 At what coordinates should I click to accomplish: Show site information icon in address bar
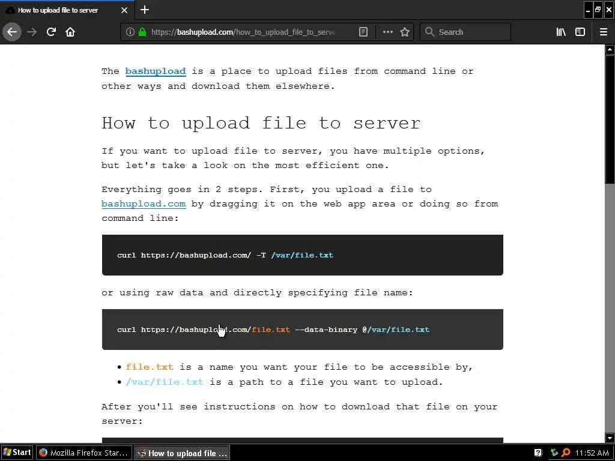(130, 32)
